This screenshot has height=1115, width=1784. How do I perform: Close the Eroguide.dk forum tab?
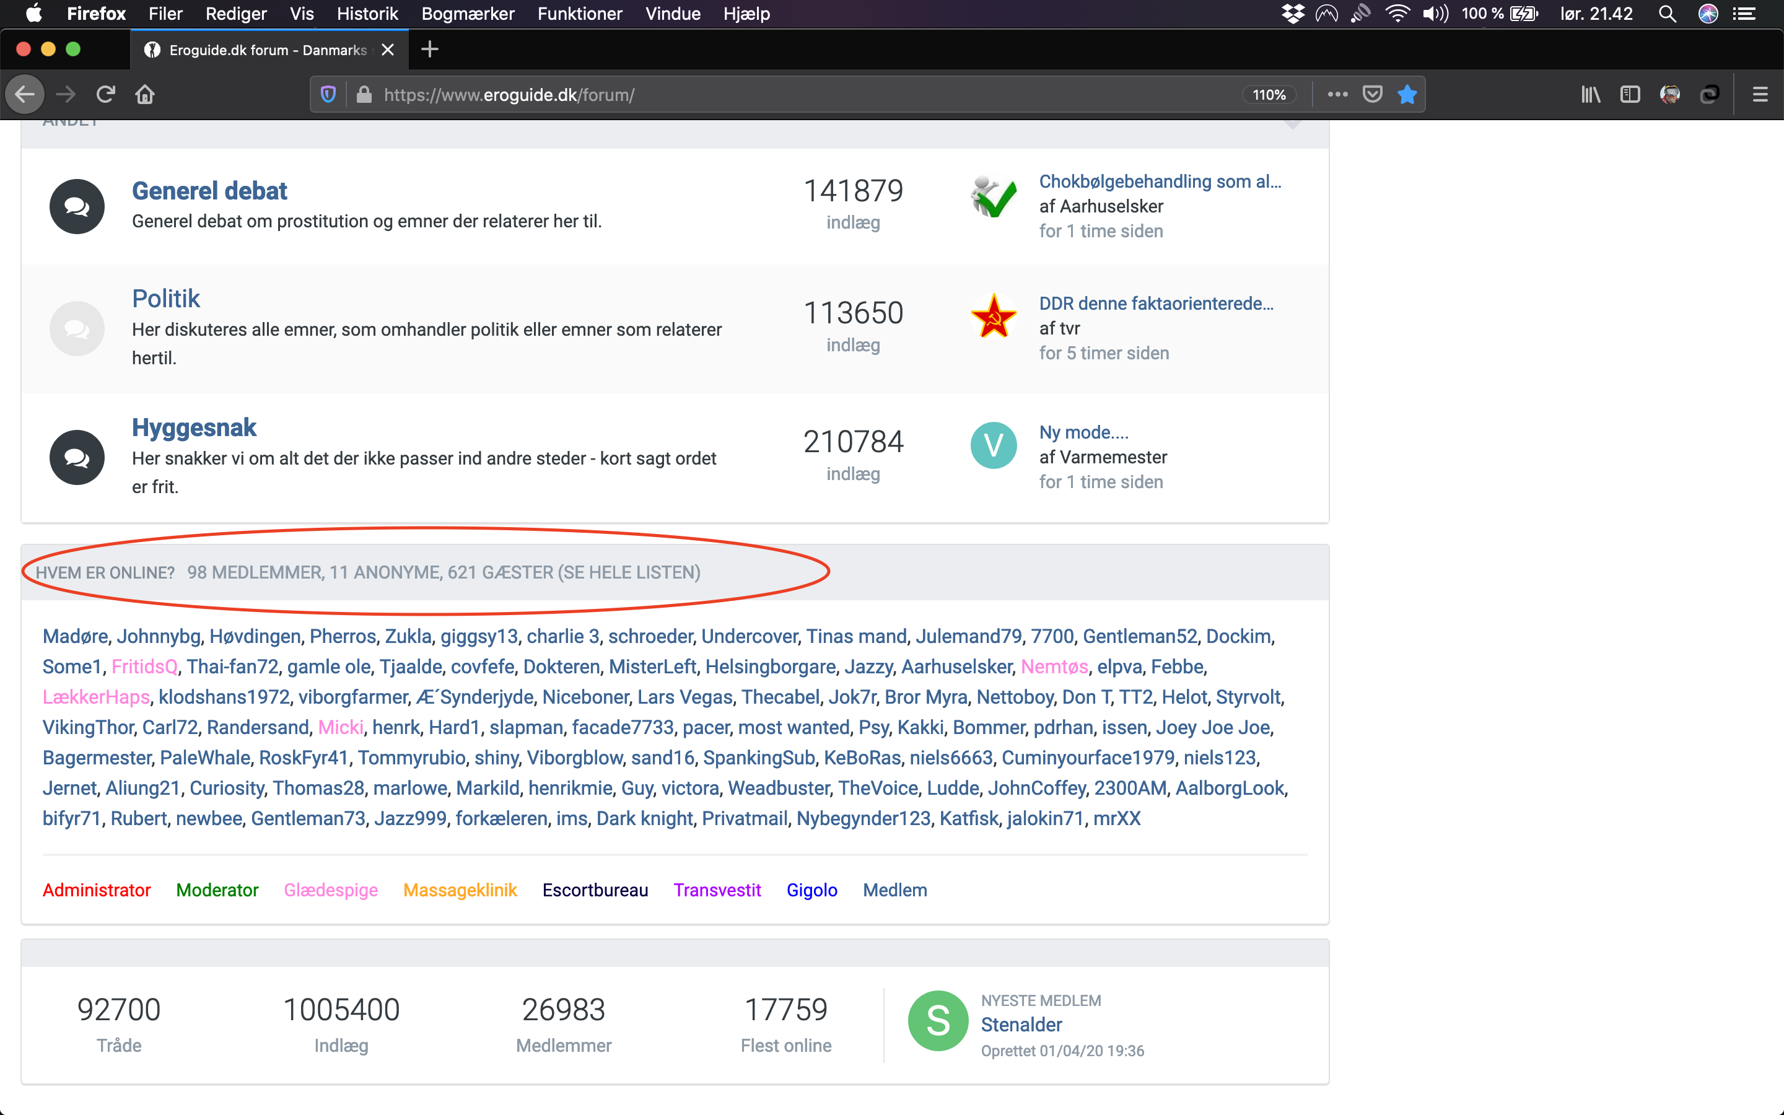(388, 50)
